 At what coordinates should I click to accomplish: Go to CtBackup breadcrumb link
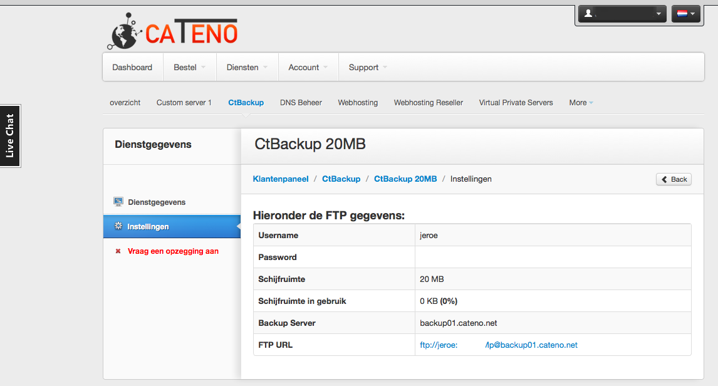pyautogui.click(x=341, y=179)
